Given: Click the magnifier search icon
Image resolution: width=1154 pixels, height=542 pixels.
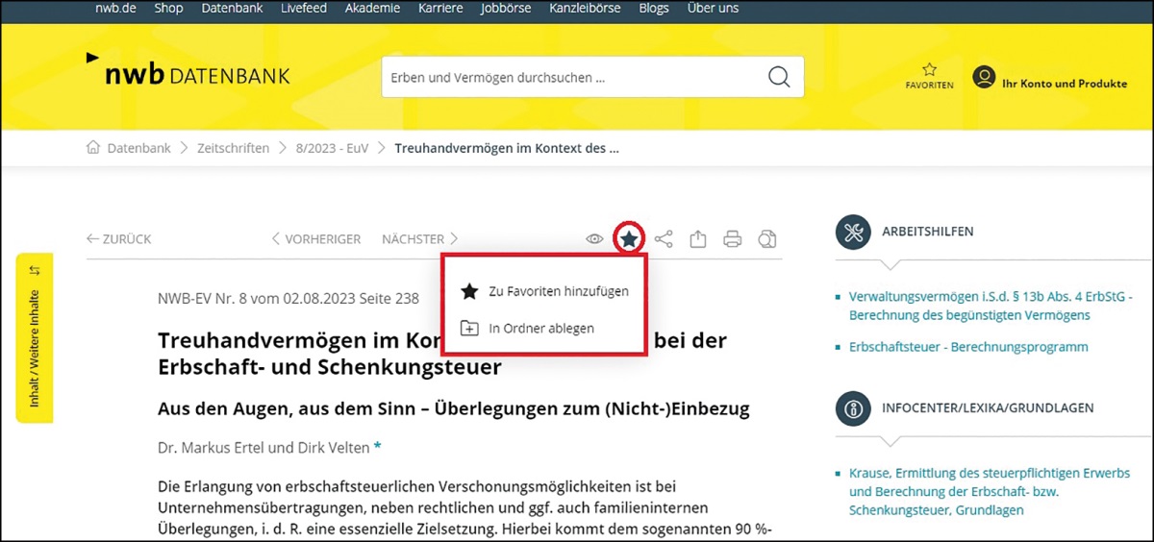Looking at the screenshot, I should [778, 78].
